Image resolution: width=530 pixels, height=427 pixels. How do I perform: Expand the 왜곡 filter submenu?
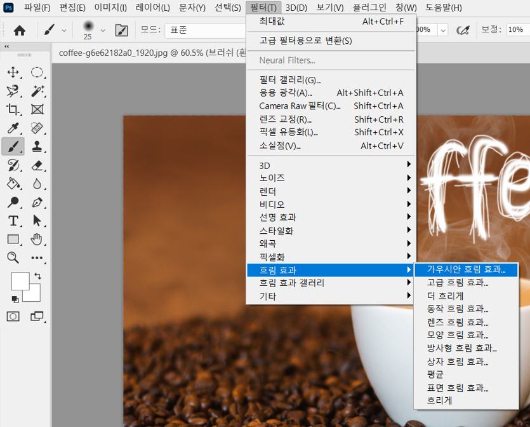click(331, 243)
